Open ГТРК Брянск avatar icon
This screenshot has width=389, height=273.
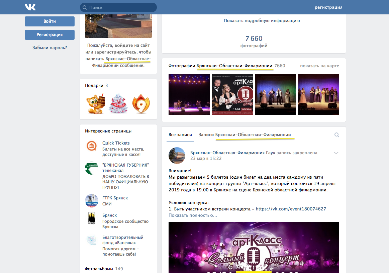(92, 200)
